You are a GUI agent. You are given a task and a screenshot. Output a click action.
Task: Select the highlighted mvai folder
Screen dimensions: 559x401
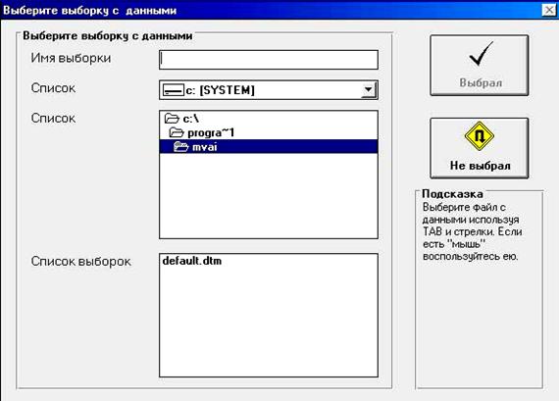(x=269, y=146)
